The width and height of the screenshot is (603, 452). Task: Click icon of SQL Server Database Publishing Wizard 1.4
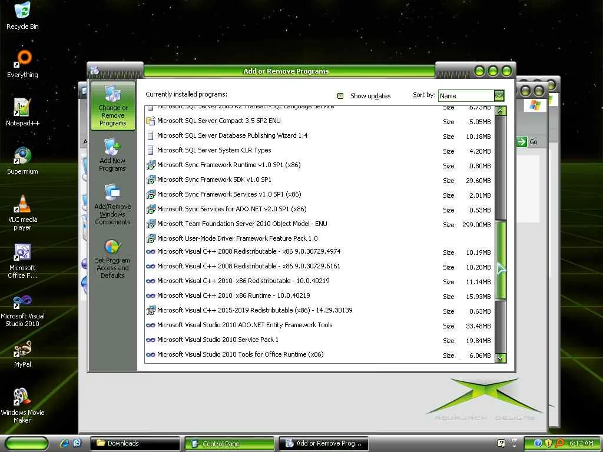click(150, 135)
